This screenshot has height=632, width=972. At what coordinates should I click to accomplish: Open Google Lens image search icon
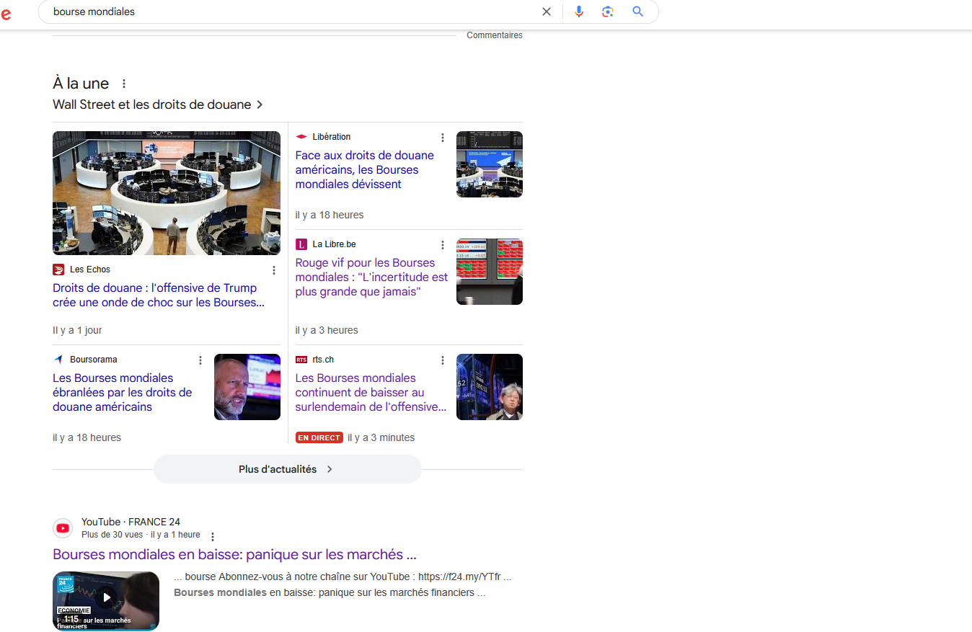tap(608, 12)
